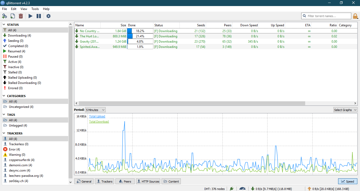This screenshot has width=360, height=191.
Task: Open the File menu
Action: pos(4,9)
